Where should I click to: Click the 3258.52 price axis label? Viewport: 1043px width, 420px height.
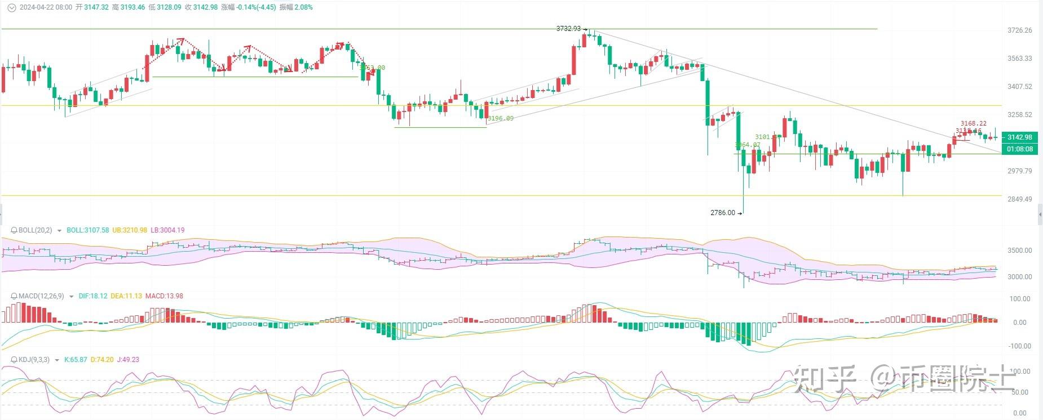coord(1019,115)
